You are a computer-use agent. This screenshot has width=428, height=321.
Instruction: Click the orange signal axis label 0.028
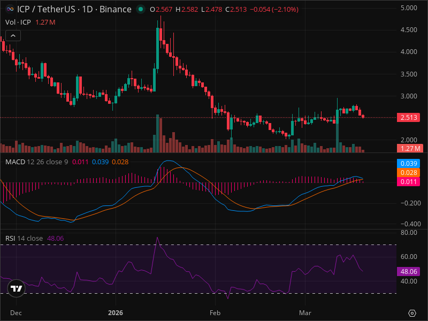pyautogui.click(x=408, y=172)
